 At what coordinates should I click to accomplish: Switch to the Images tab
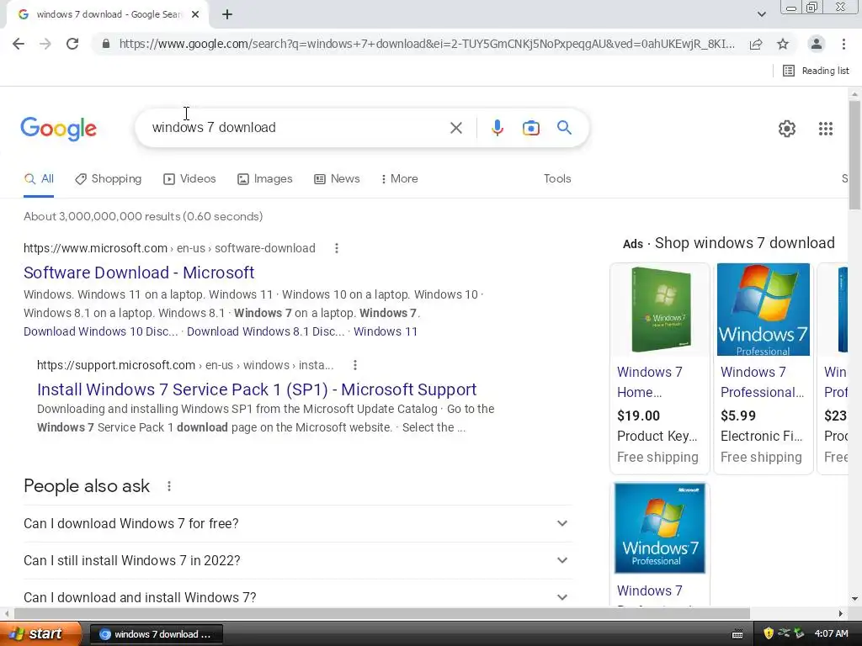(265, 179)
